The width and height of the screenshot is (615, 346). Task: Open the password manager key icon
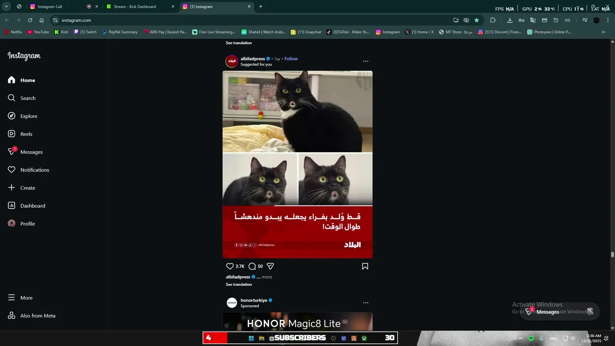pos(521,20)
